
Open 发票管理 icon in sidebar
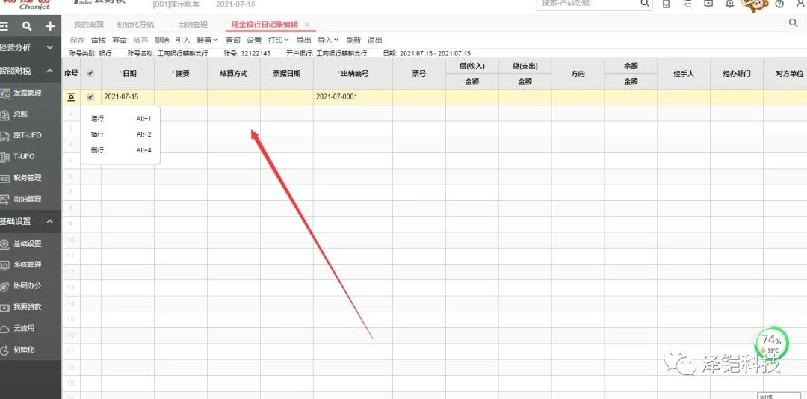point(4,93)
